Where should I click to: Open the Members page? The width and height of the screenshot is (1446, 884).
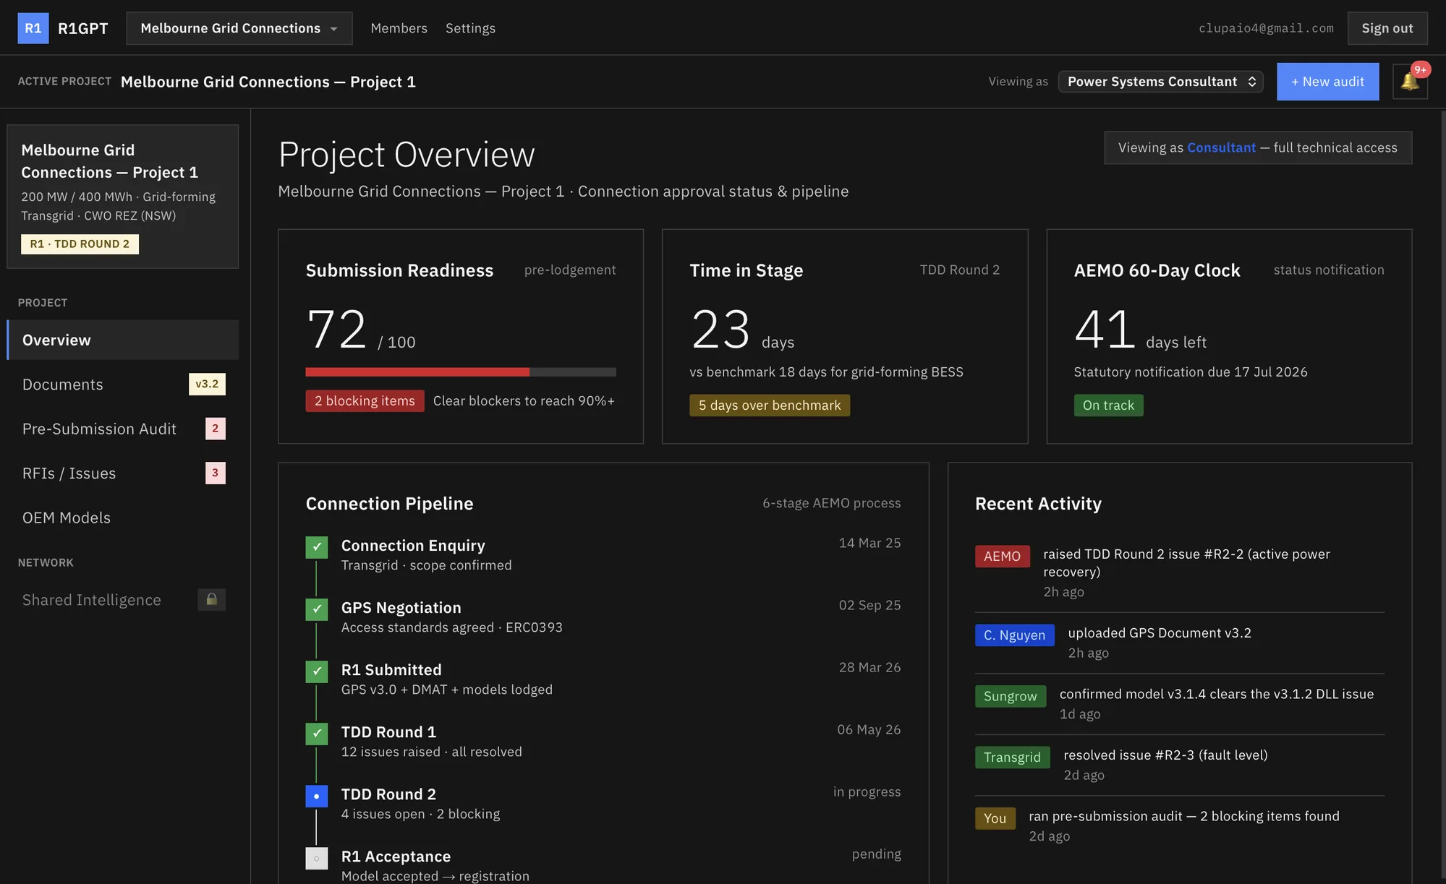click(x=399, y=28)
